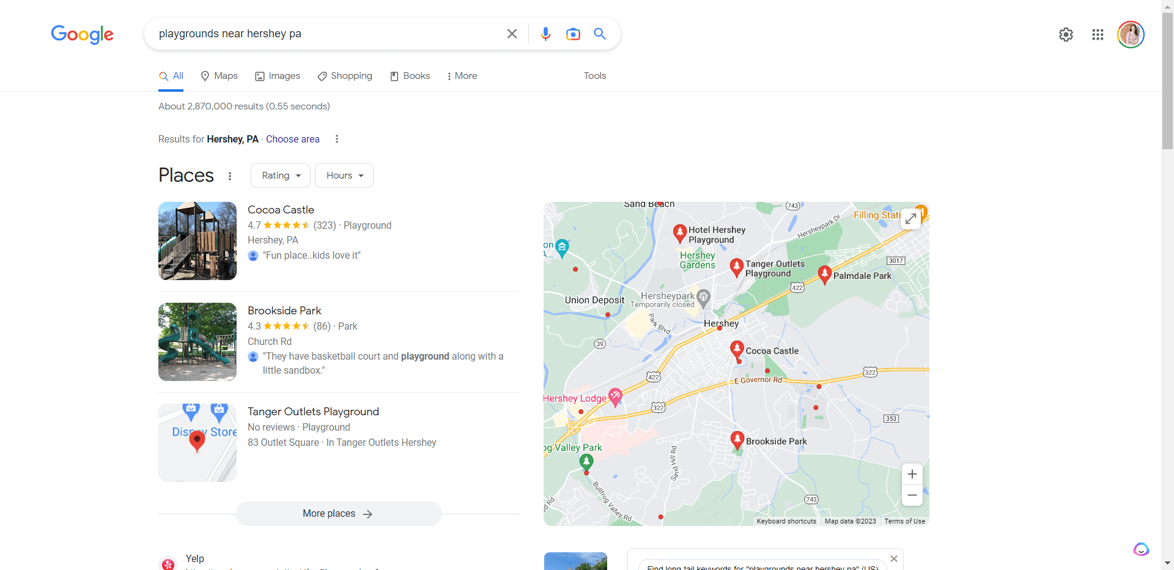Select the Tanger Outlets Playground map pin
This screenshot has width=1174, height=570.
[x=736, y=267]
